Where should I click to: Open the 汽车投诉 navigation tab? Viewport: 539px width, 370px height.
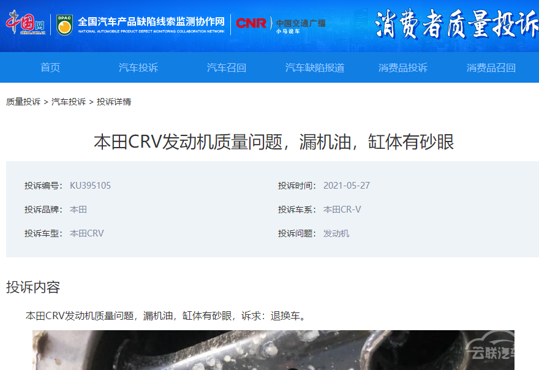pos(138,67)
